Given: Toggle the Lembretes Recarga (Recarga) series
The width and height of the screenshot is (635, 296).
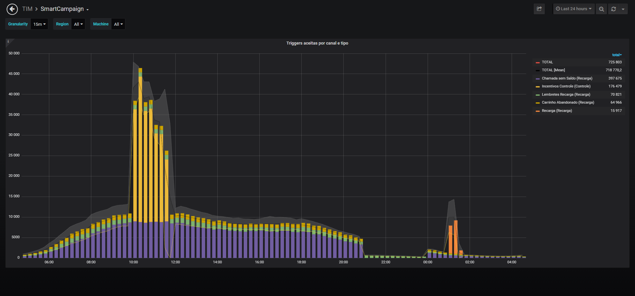Looking at the screenshot, I should point(566,94).
